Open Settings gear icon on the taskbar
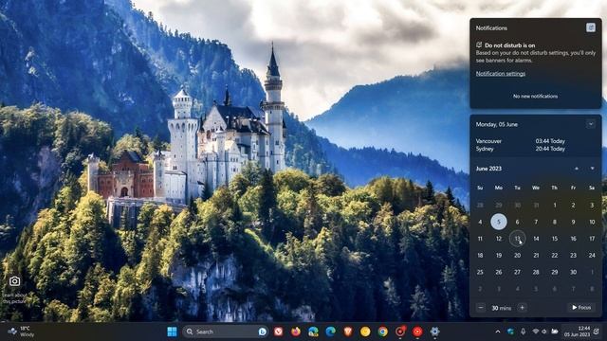 click(434, 332)
